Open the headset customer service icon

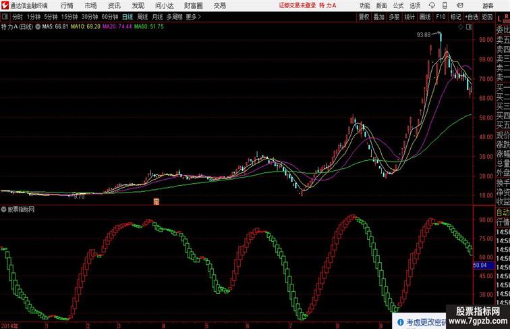(432, 5)
